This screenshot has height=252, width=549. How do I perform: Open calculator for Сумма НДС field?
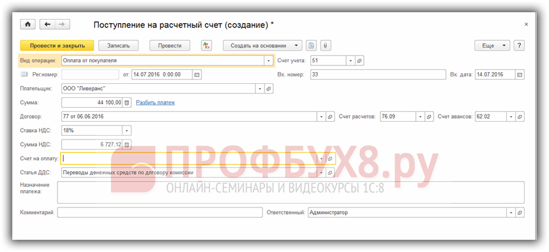point(127,144)
